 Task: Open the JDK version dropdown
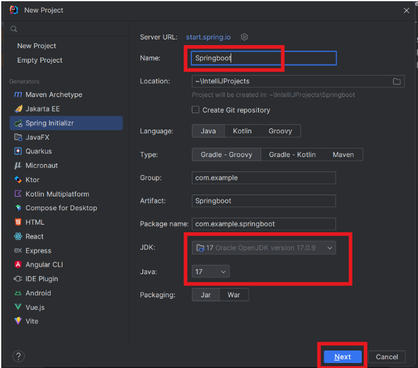pyautogui.click(x=264, y=248)
